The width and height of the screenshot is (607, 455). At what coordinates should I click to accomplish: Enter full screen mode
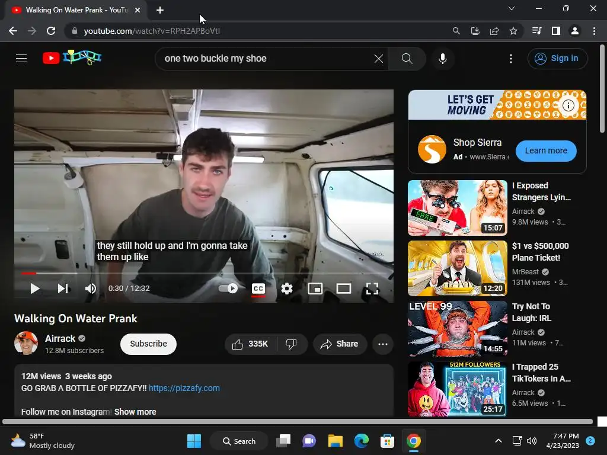[372, 289]
